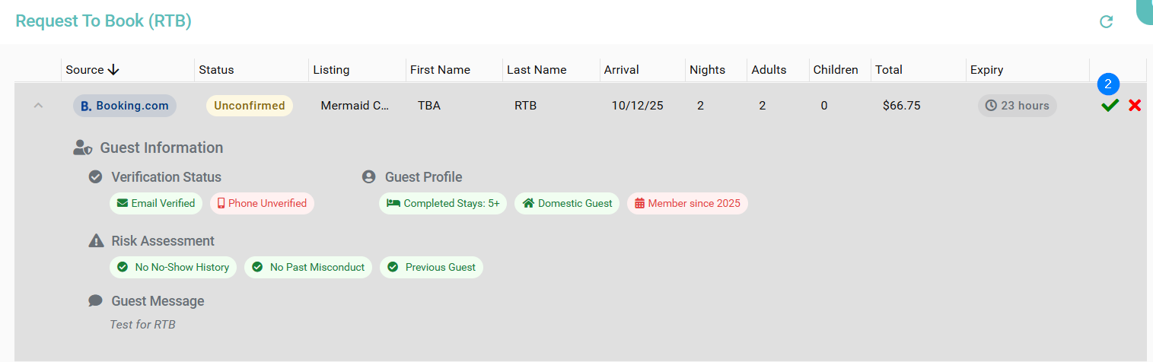Approve the booking request with green checkmark
1153x362 pixels.
pos(1110,106)
